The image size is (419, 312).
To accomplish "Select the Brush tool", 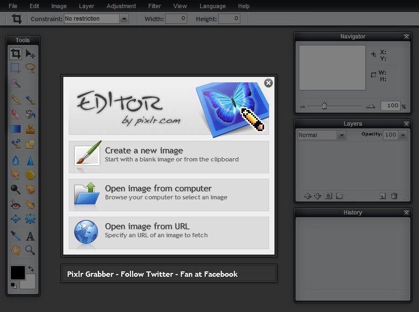I will coord(30,100).
